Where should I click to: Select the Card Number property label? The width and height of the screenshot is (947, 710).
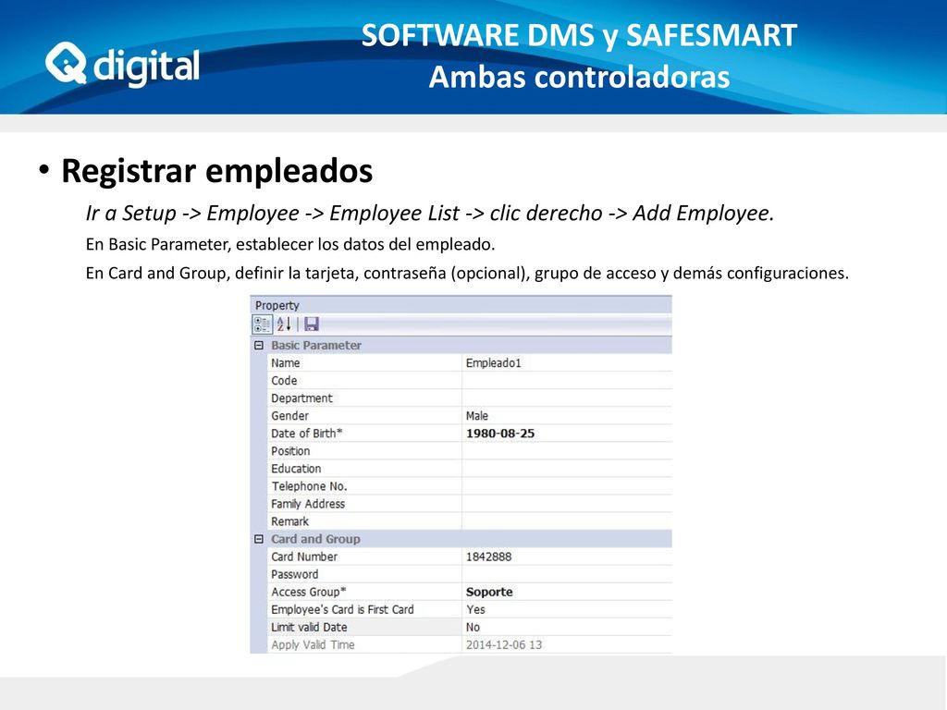(303, 557)
